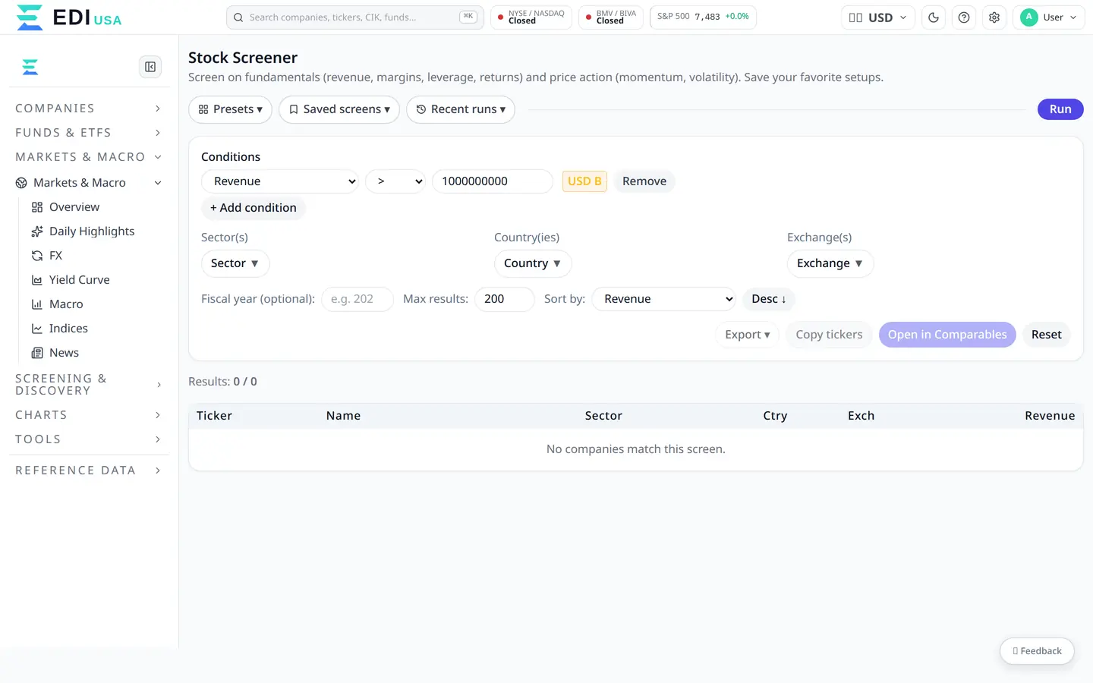The height and width of the screenshot is (683, 1093).
Task: Expand the Reference Data section
Action: pyautogui.click(x=89, y=471)
